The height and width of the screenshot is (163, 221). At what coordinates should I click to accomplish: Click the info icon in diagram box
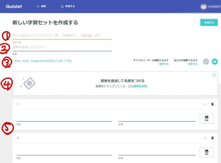(x=214, y=75)
